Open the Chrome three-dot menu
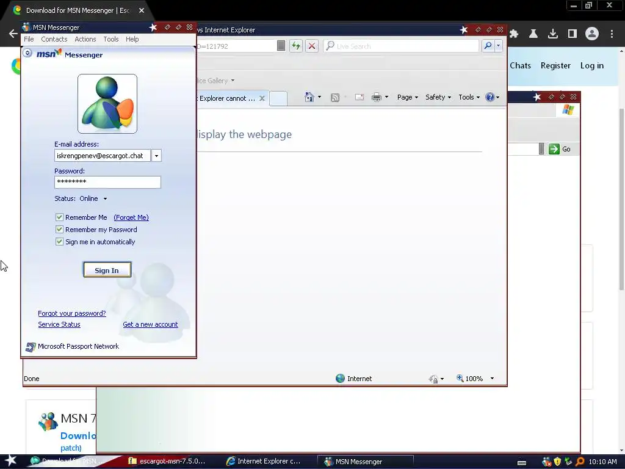Image resolution: width=625 pixels, height=469 pixels. (x=612, y=34)
